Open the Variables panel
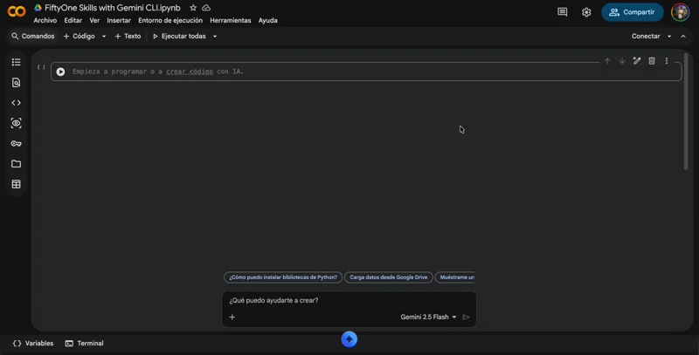The width and height of the screenshot is (699, 355). [x=33, y=344]
